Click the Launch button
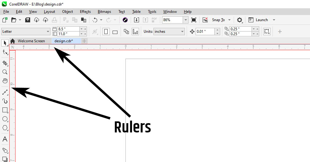The height and width of the screenshot is (162, 310). coord(261,20)
